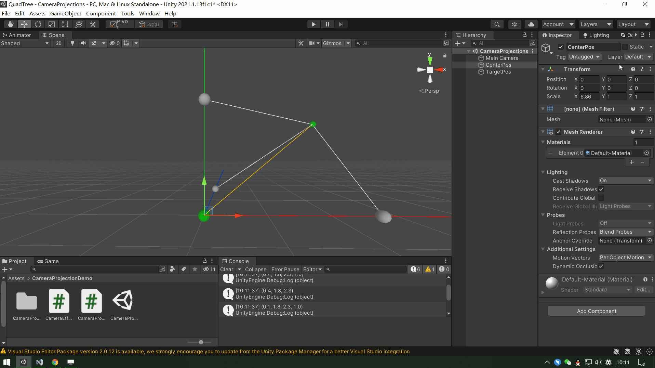The image size is (655, 368).
Task: Select the Transform tool
Action: (79, 24)
